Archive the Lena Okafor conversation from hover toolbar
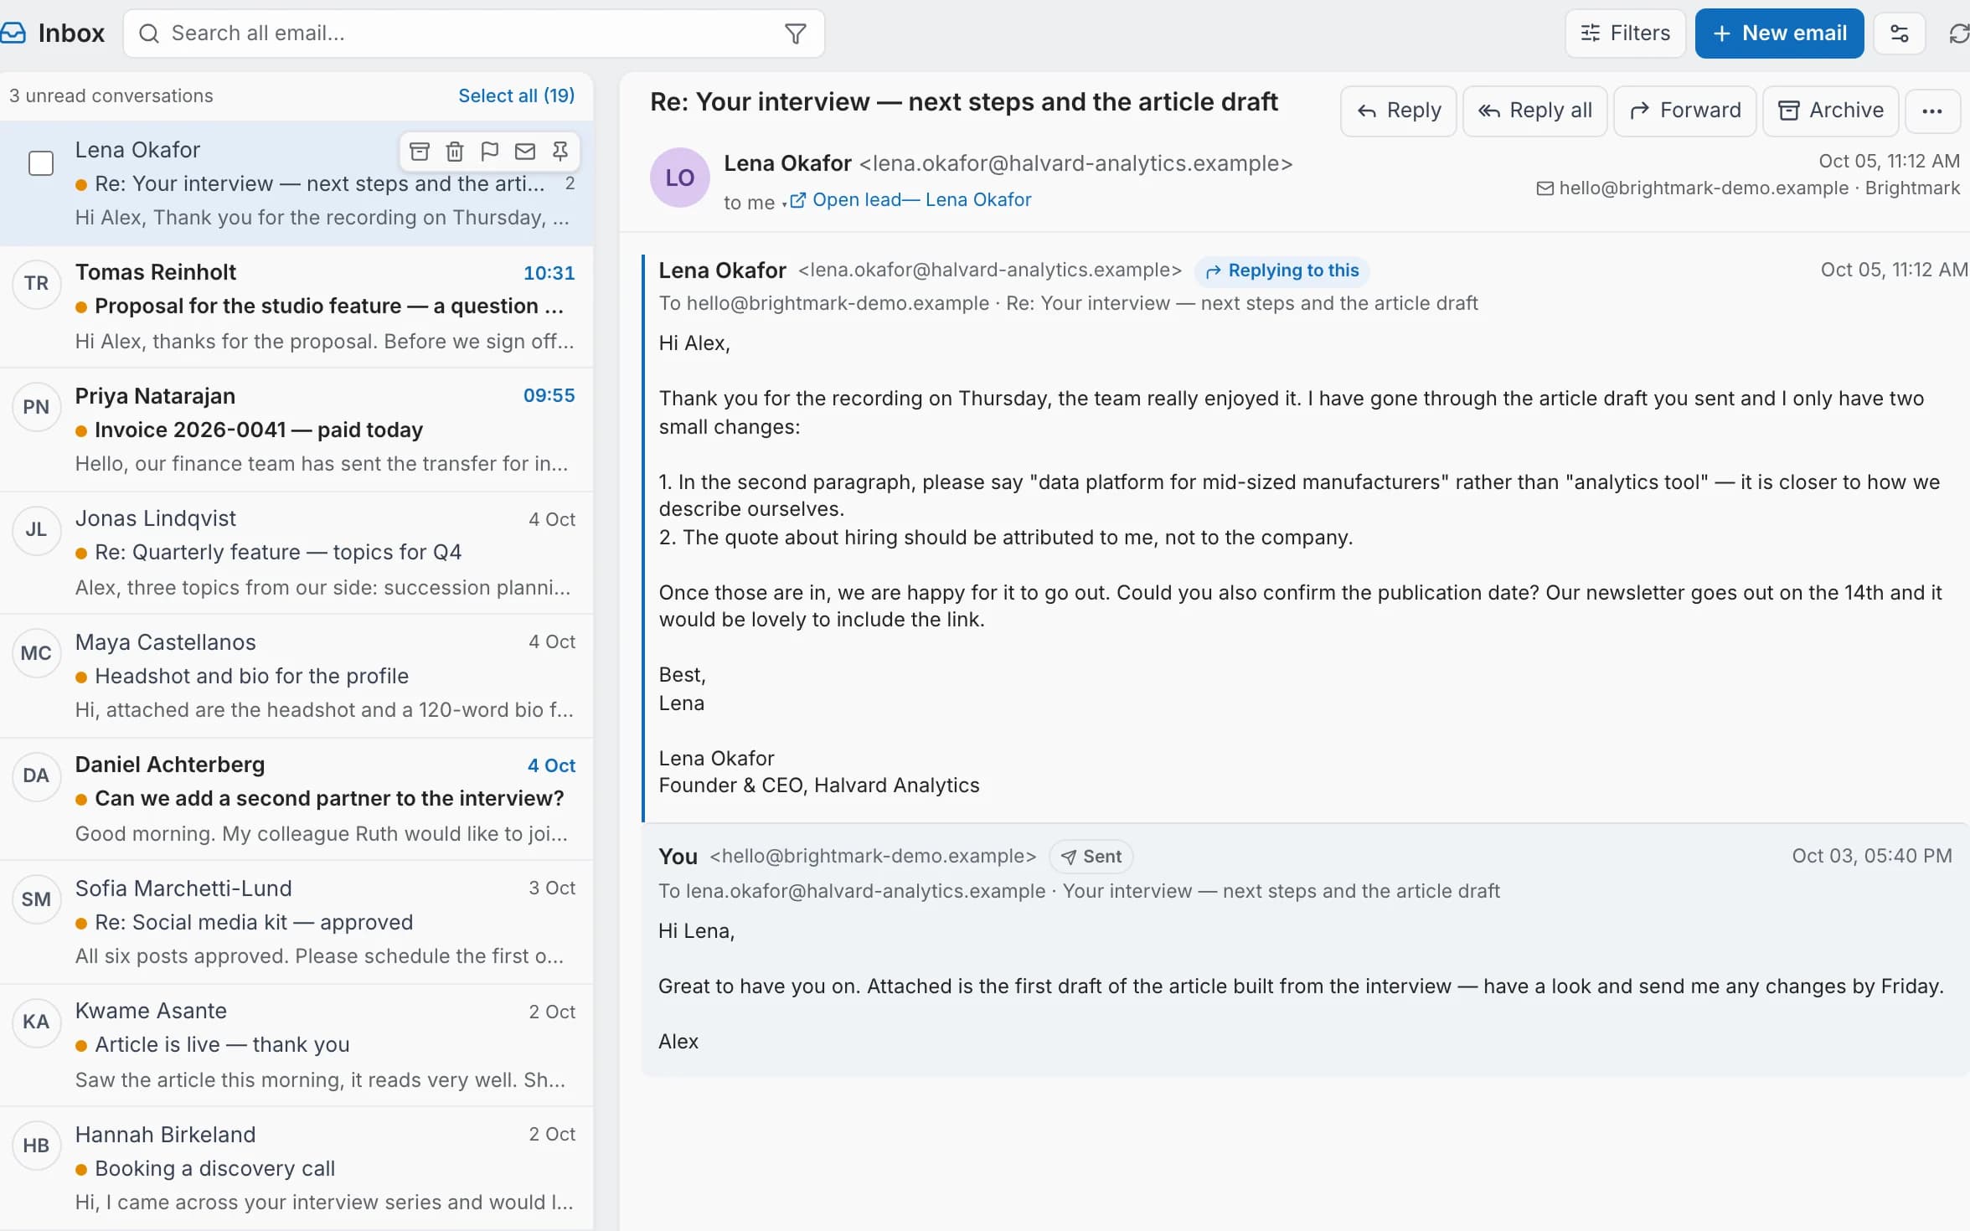1970x1231 pixels. pos(420,152)
